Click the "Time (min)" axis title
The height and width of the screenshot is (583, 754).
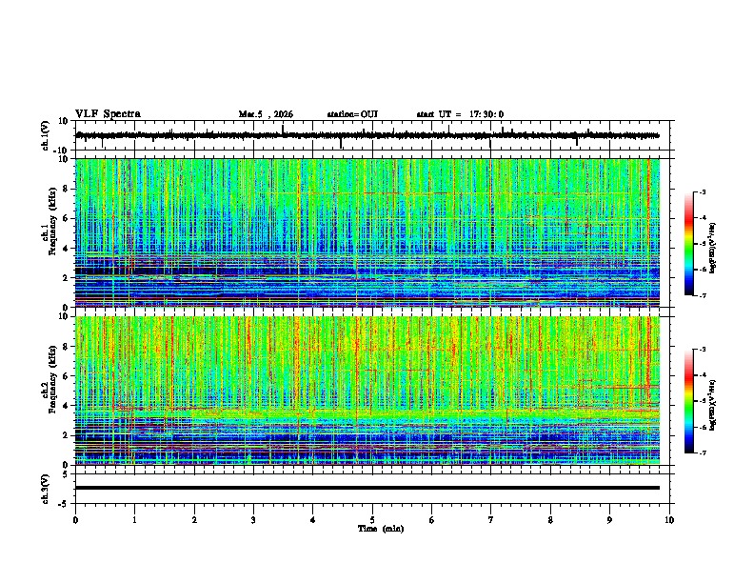(x=381, y=529)
